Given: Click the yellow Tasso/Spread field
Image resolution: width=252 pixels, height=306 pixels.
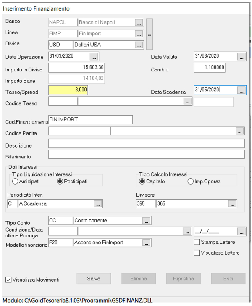Looking at the screenshot, I should [68, 90].
